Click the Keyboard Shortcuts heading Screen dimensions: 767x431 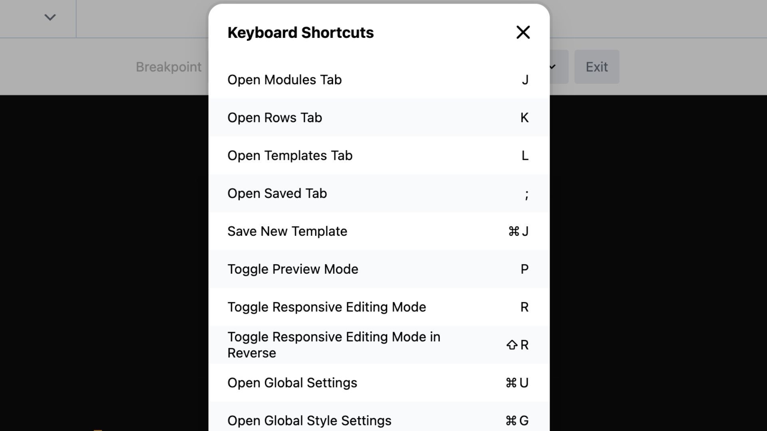point(300,33)
